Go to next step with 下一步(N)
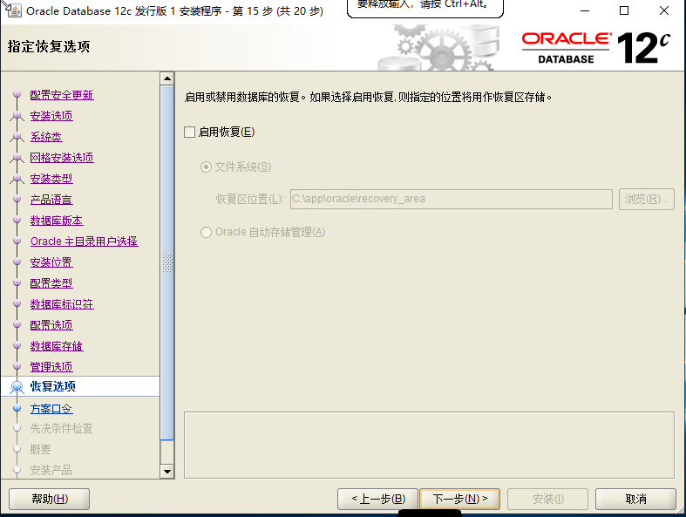The height and width of the screenshot is (517, 686). click(460, 499)
